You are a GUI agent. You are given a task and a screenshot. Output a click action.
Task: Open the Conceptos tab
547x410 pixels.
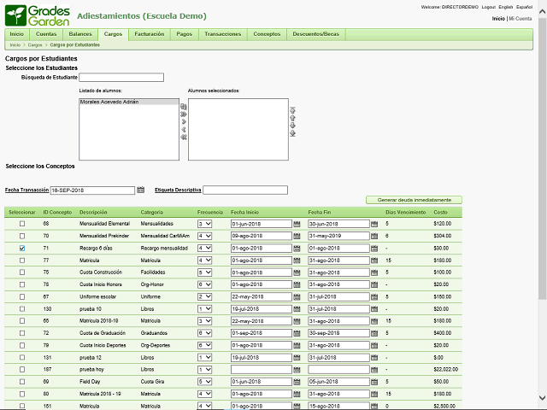267,34
